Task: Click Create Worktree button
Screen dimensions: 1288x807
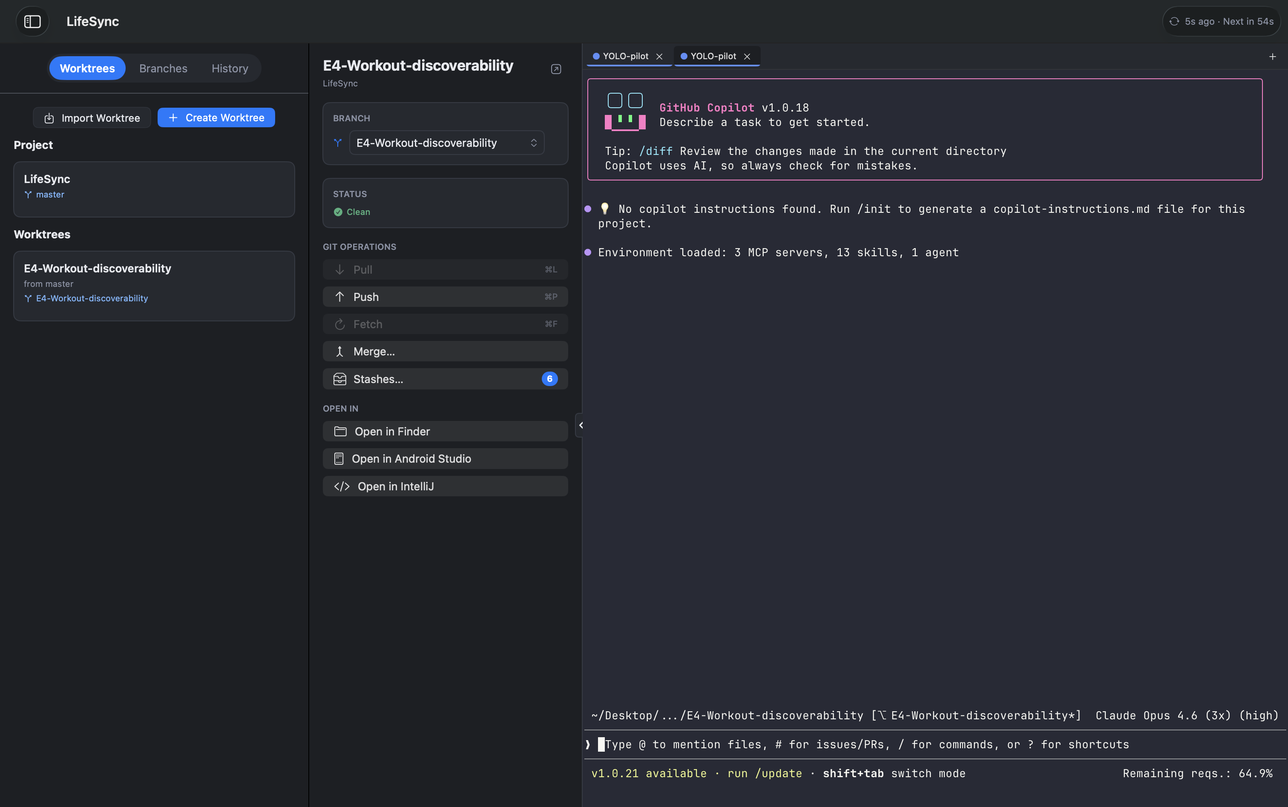Action: tap(216, 117)
